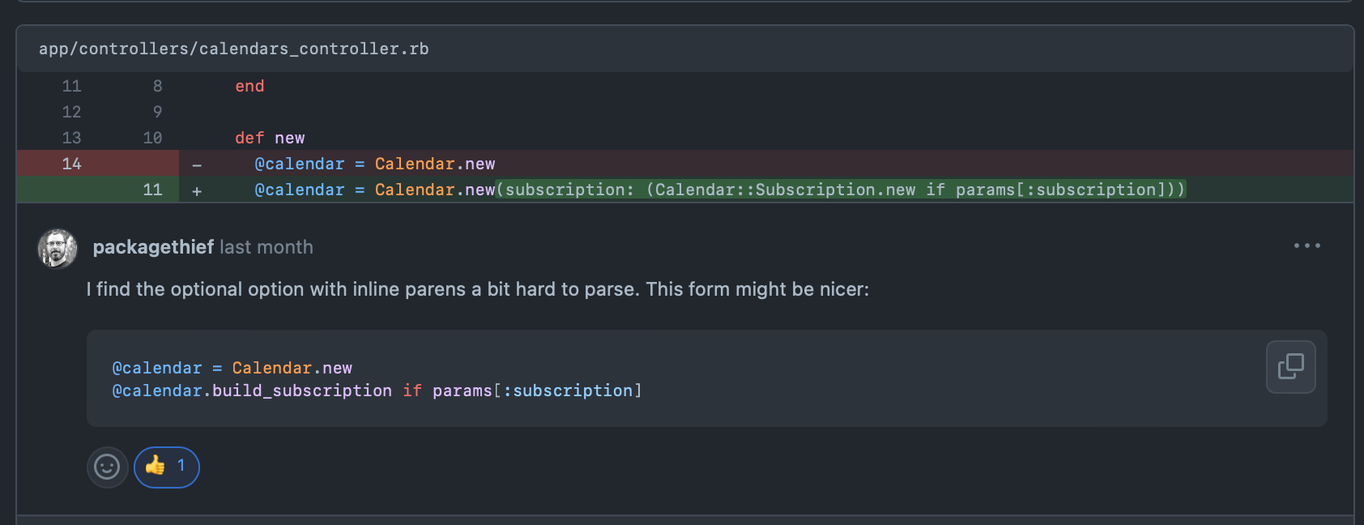The width and height of the screenshot is (1364, 525).
Task: Click the 'last month' comment timestamp
Action: point(266,247)
